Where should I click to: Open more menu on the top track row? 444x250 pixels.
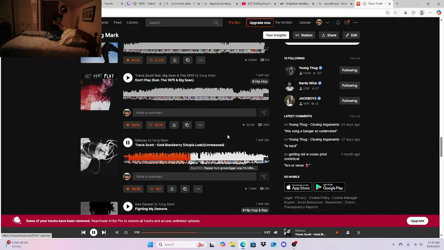200,60
